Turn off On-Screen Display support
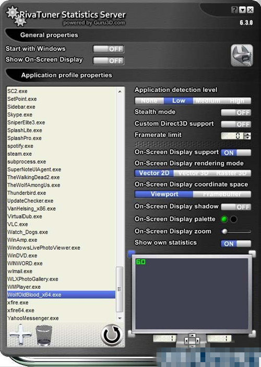 click(x=236, y=153)
